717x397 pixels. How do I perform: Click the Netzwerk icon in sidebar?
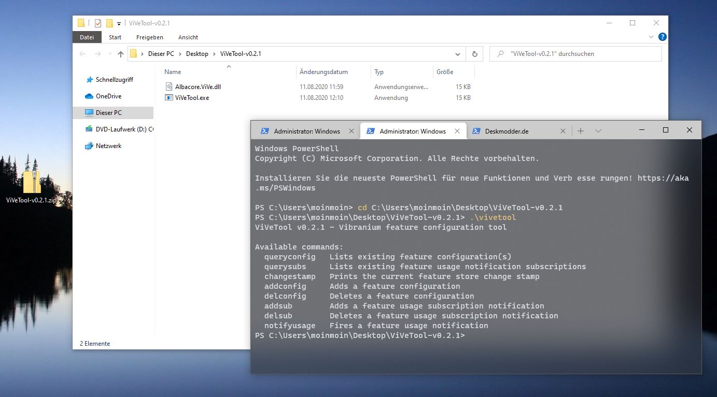coord(89,146)
